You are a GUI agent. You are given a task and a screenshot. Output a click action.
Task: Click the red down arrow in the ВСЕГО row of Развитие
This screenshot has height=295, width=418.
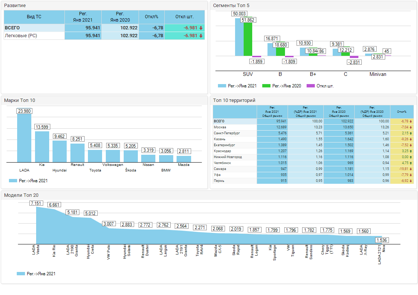[201, 28]
